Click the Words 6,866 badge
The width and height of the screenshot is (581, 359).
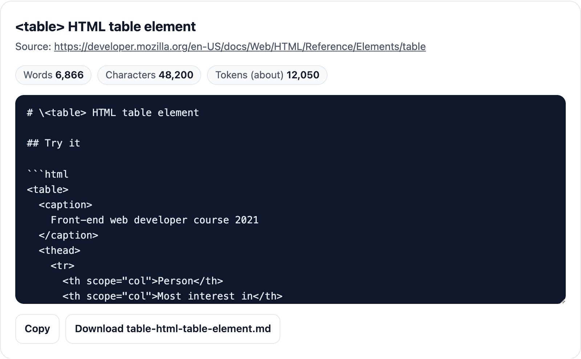(53, 75)
